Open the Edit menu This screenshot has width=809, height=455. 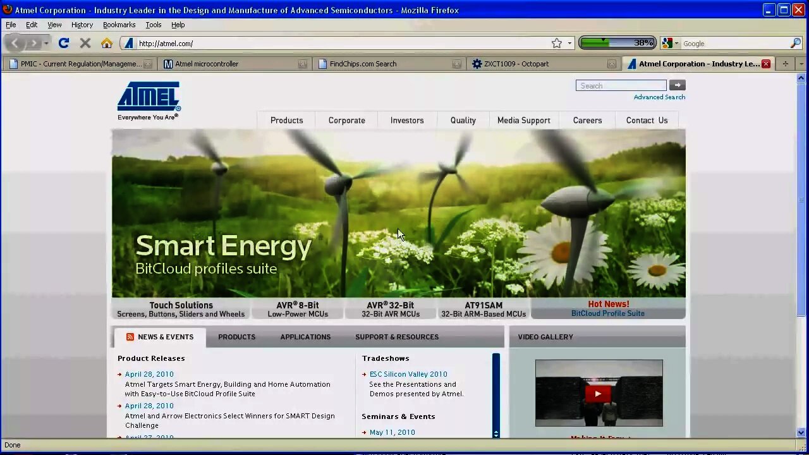32,25
